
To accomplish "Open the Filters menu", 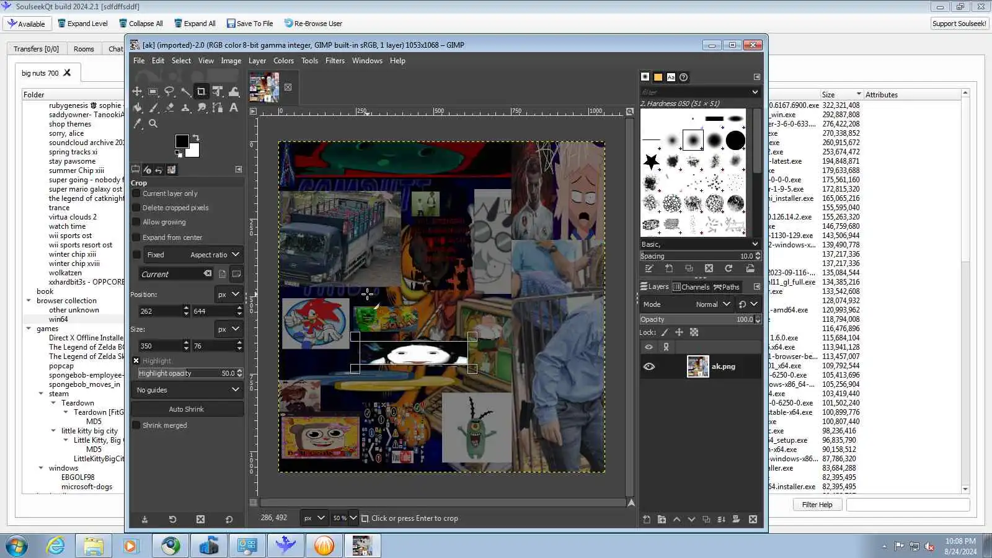I will pyautogui.click(x=335, y=61).
